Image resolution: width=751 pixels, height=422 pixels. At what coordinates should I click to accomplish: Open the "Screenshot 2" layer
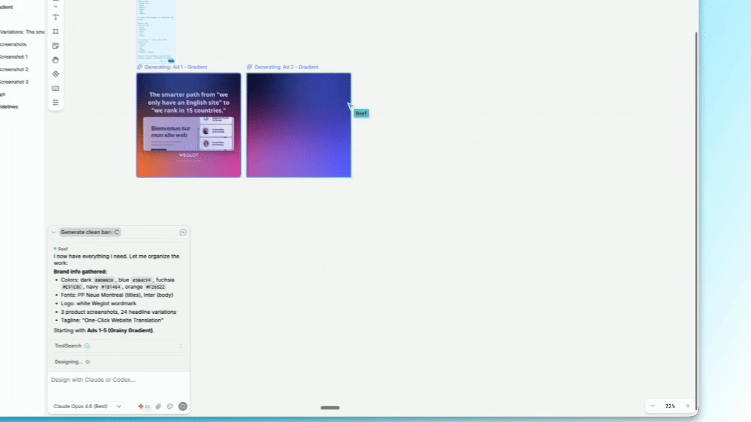pyautogui.click(x=14, y=69)
